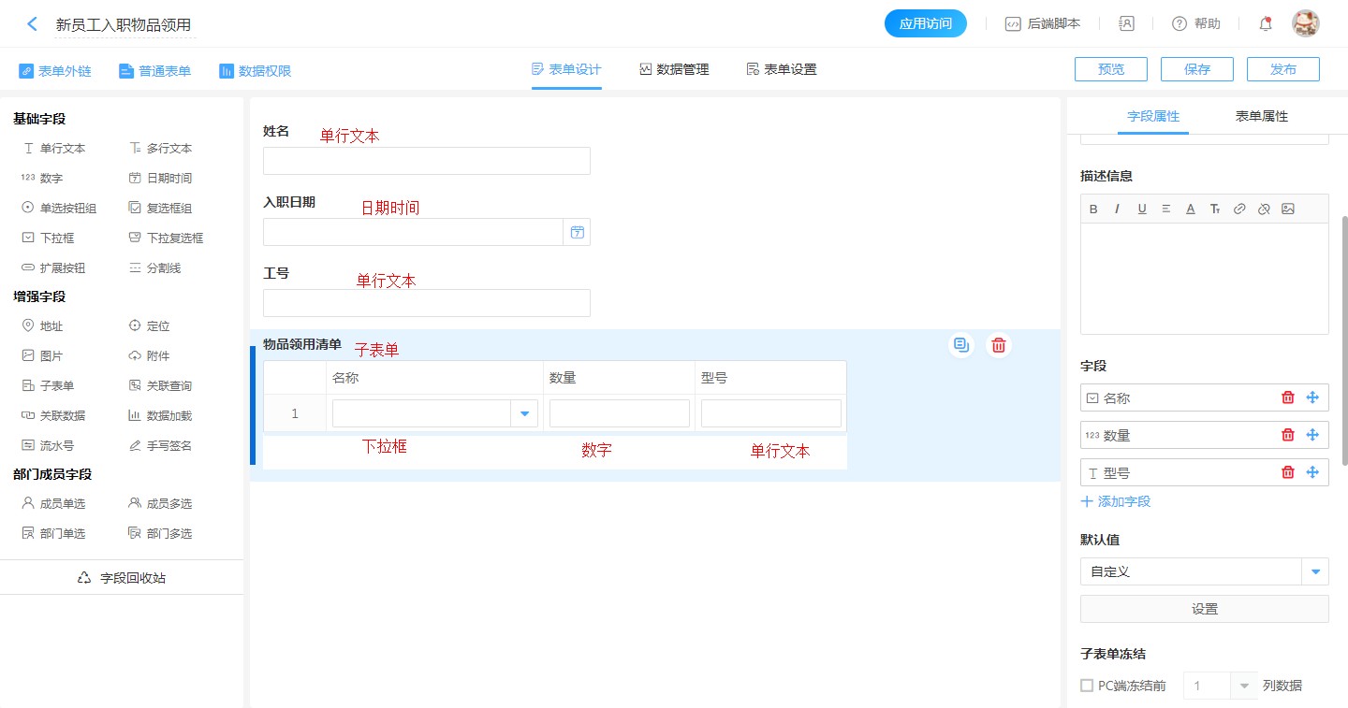The image size is (1348, 708).
Task: Switch to 表单属性 tab
Action: [x=1261, y=117]
